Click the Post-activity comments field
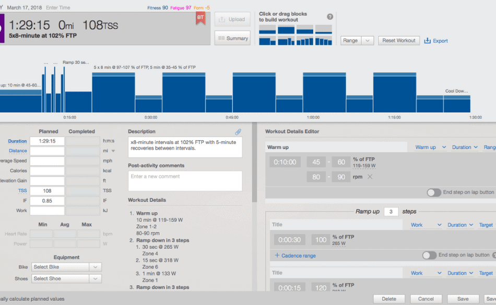Image resolution: width=496 pixels, height=305 pixels. (185, 181)
